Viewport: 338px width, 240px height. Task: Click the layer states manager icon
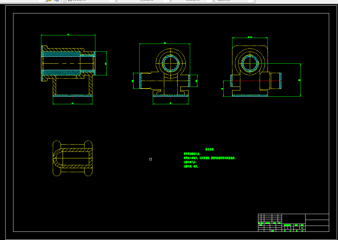(56, 1)
